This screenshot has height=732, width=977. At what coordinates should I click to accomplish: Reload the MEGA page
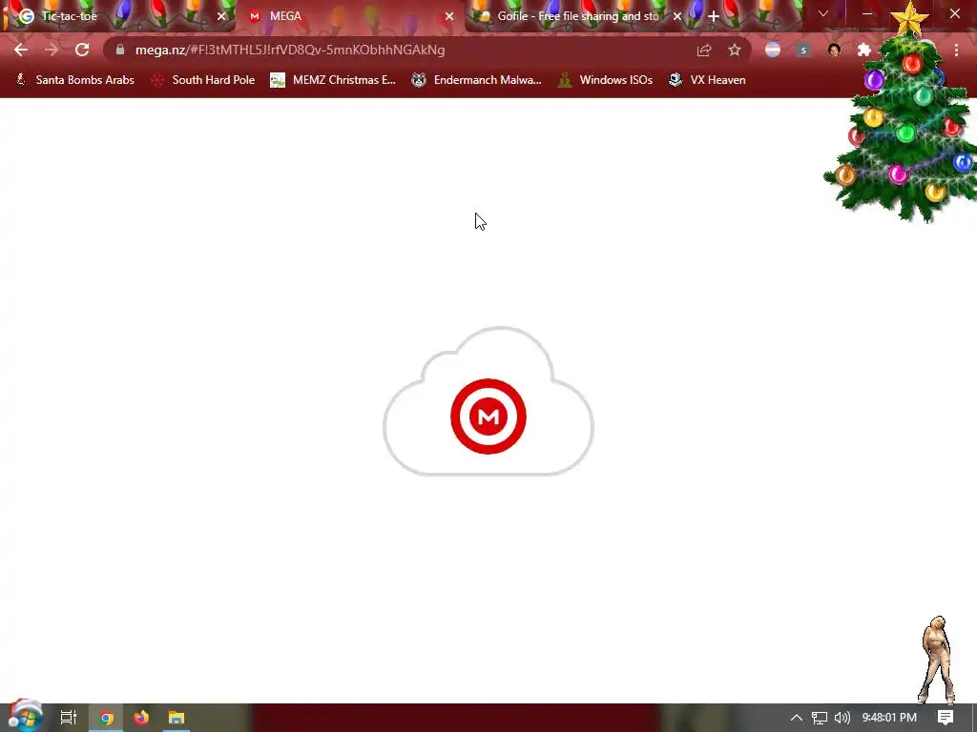pyautogui.click(x=82, y=50)
